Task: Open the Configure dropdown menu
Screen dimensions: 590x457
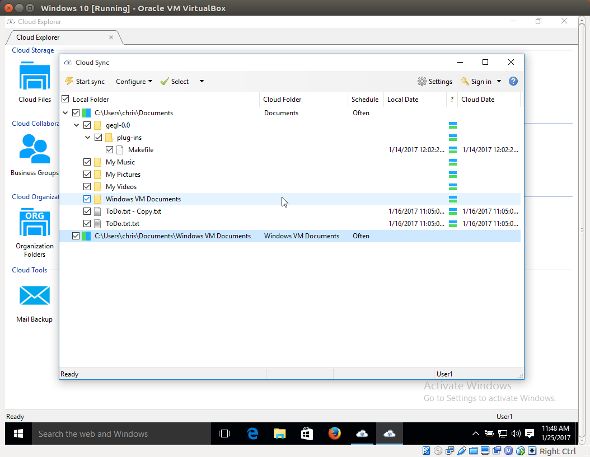Action: coord(134,81)
